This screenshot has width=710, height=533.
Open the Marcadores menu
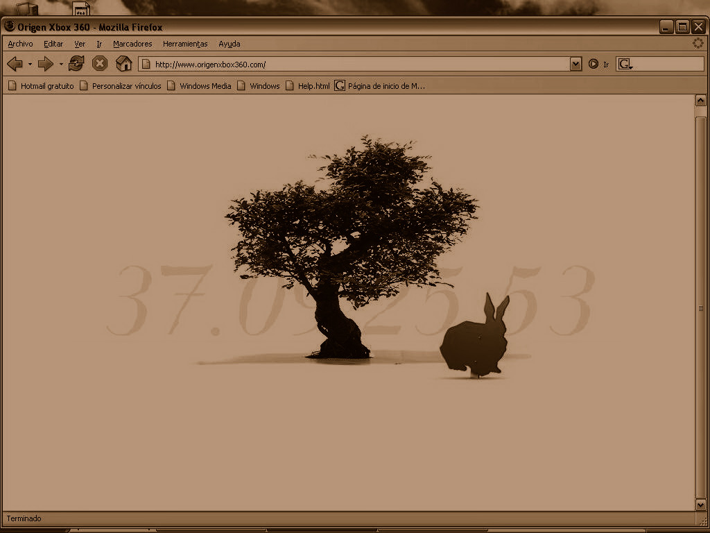point(132,44)
